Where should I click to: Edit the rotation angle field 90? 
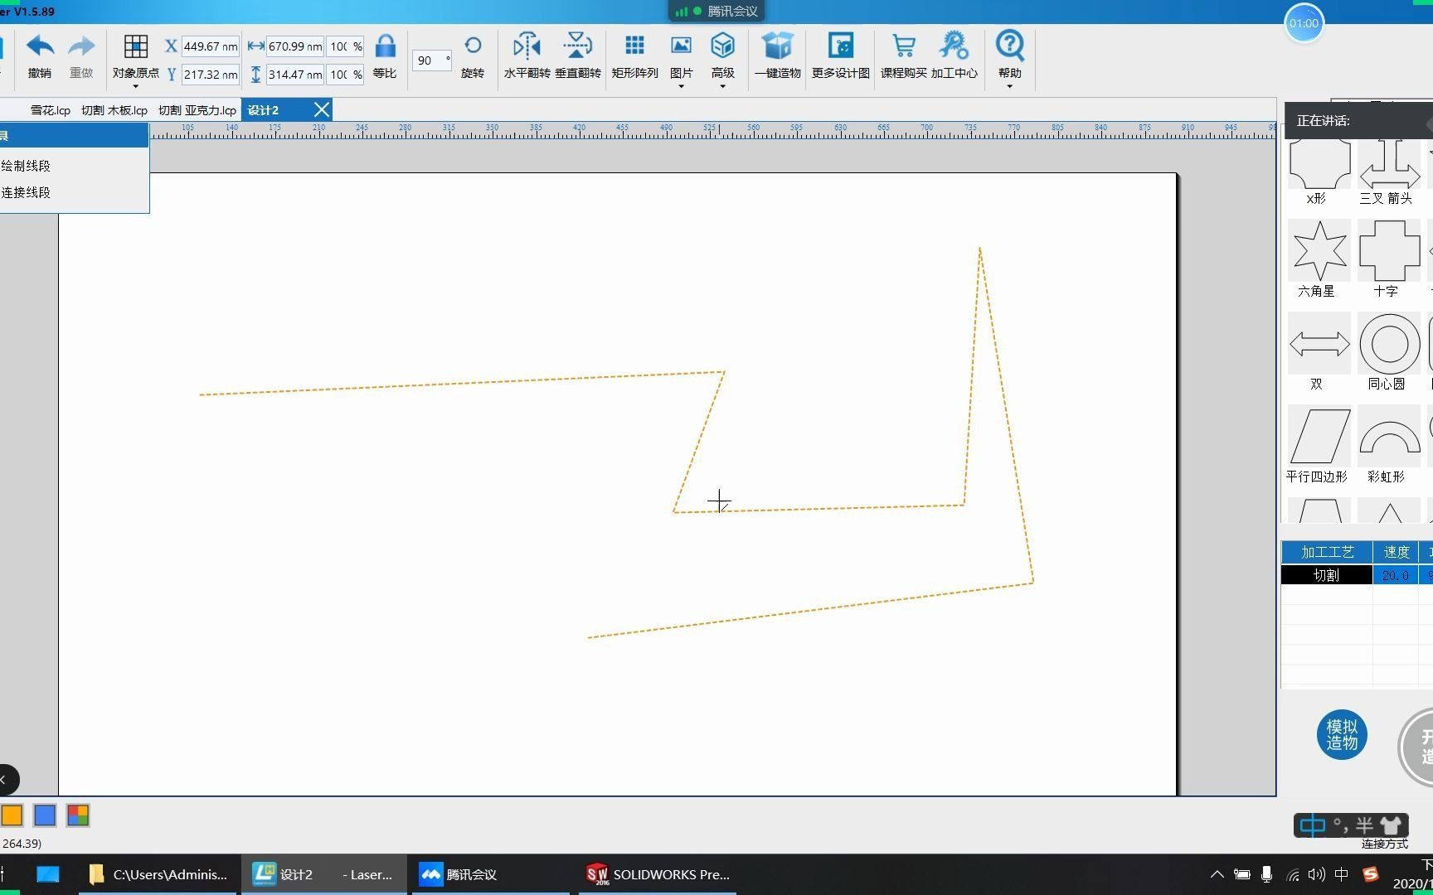pyautogui.click(x=431, y=60)
